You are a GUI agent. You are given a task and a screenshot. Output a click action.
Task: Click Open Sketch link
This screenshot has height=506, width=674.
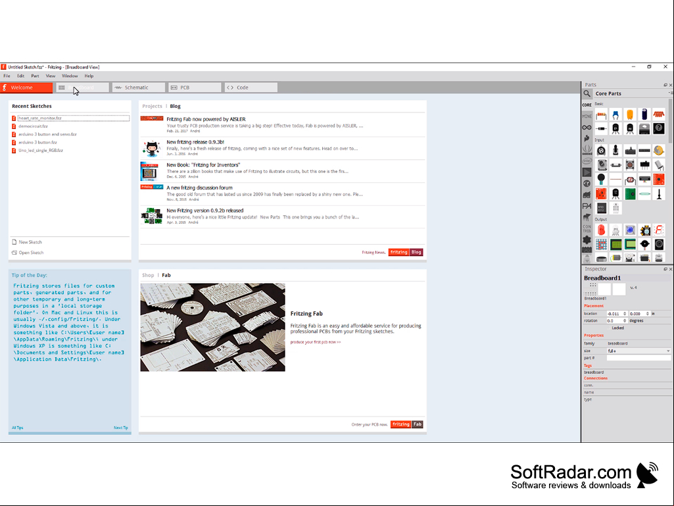[27, 253]
